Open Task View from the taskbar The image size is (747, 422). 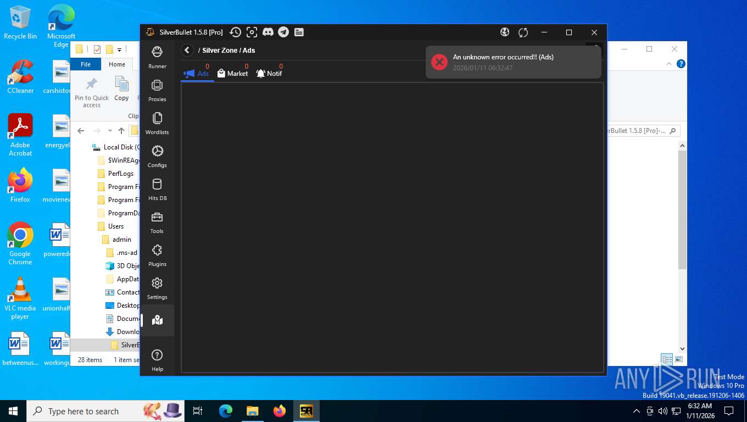[198, 411]
